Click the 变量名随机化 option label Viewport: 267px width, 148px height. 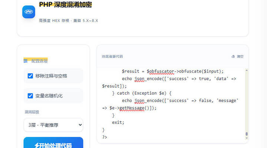49,96
